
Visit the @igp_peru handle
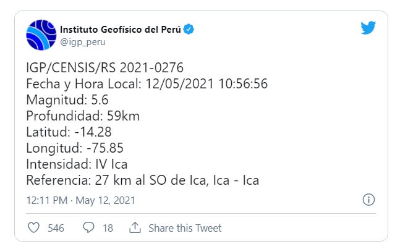pyautogui.click(x=82, y=42)
